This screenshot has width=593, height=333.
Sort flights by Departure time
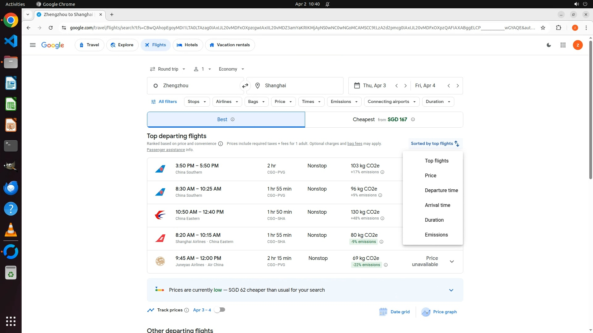click(441, 190)
